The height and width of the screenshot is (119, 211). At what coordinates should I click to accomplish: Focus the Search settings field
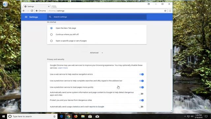coord(97,17)
